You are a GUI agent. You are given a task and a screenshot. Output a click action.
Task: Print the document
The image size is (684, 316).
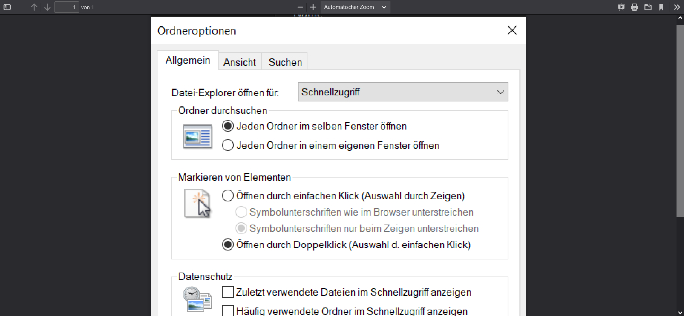point(634,7)
